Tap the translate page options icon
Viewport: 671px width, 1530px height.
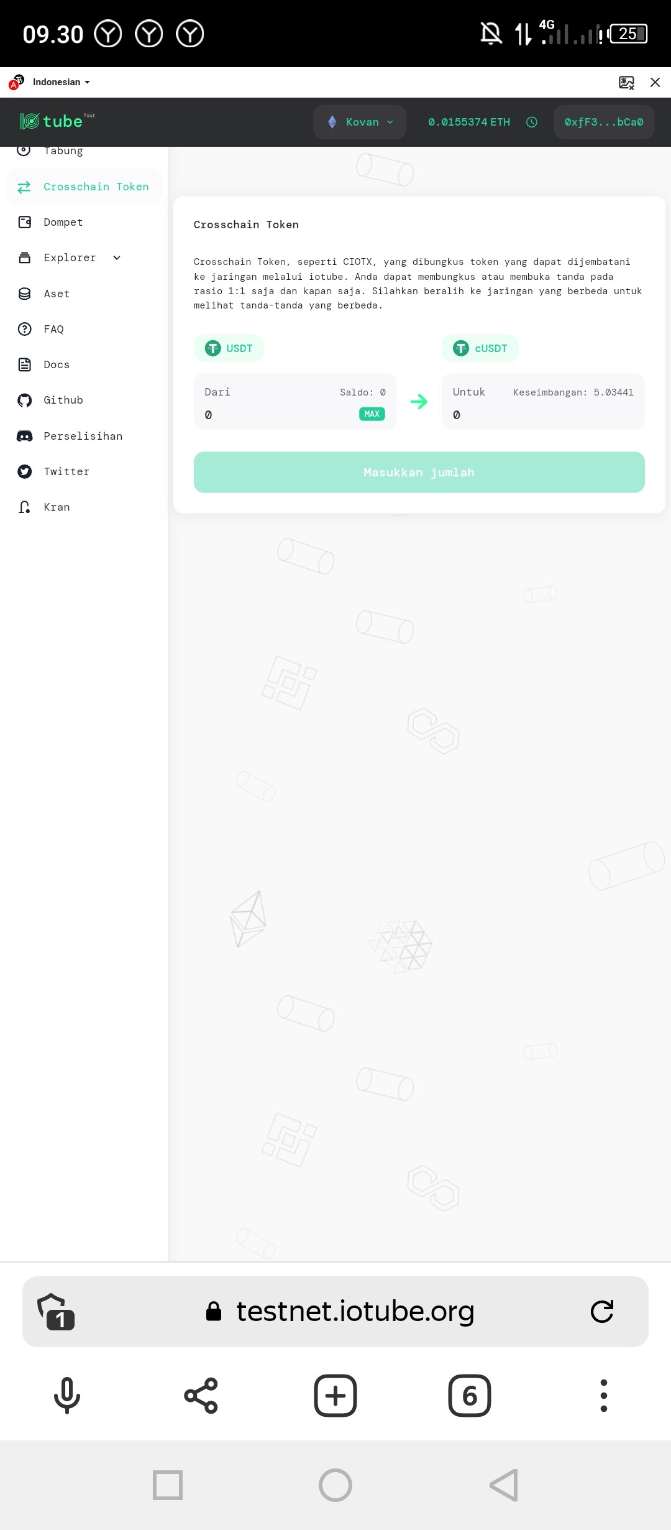(626, 82)
